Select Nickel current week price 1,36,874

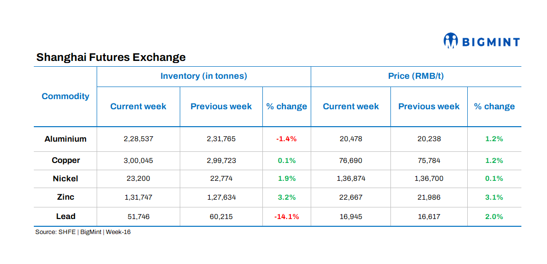[x=351, y=178]
